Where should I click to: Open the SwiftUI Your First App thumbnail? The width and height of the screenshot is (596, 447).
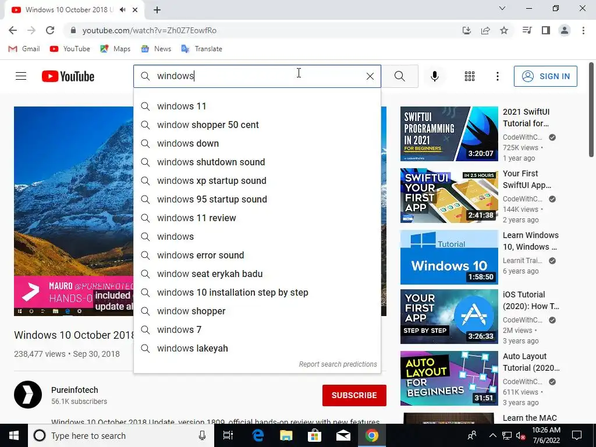[x=449, y=196]
